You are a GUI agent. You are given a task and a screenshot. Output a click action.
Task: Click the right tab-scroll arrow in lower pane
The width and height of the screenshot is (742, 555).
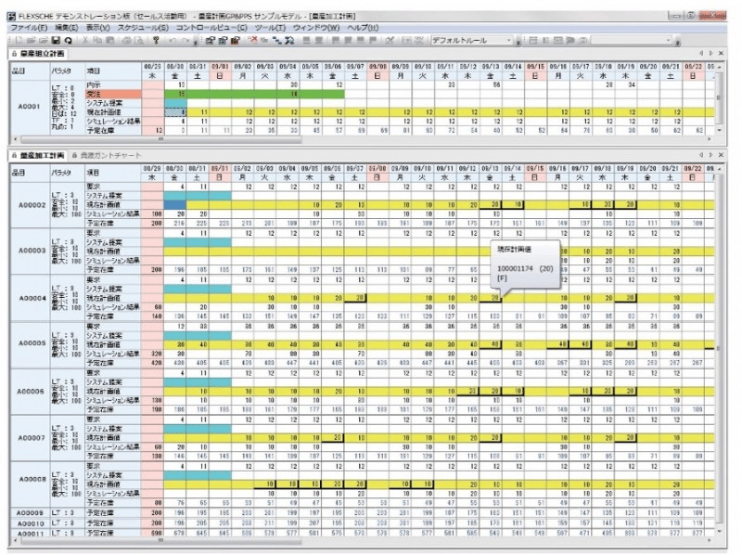pyautogui.click(x=710, y=155)
